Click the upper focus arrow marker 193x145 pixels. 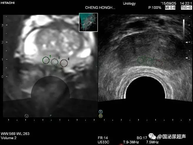(x=187, y=42)
